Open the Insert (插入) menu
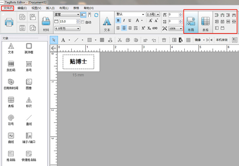Viewport: 239px width, 166px height. click(50, 8)
